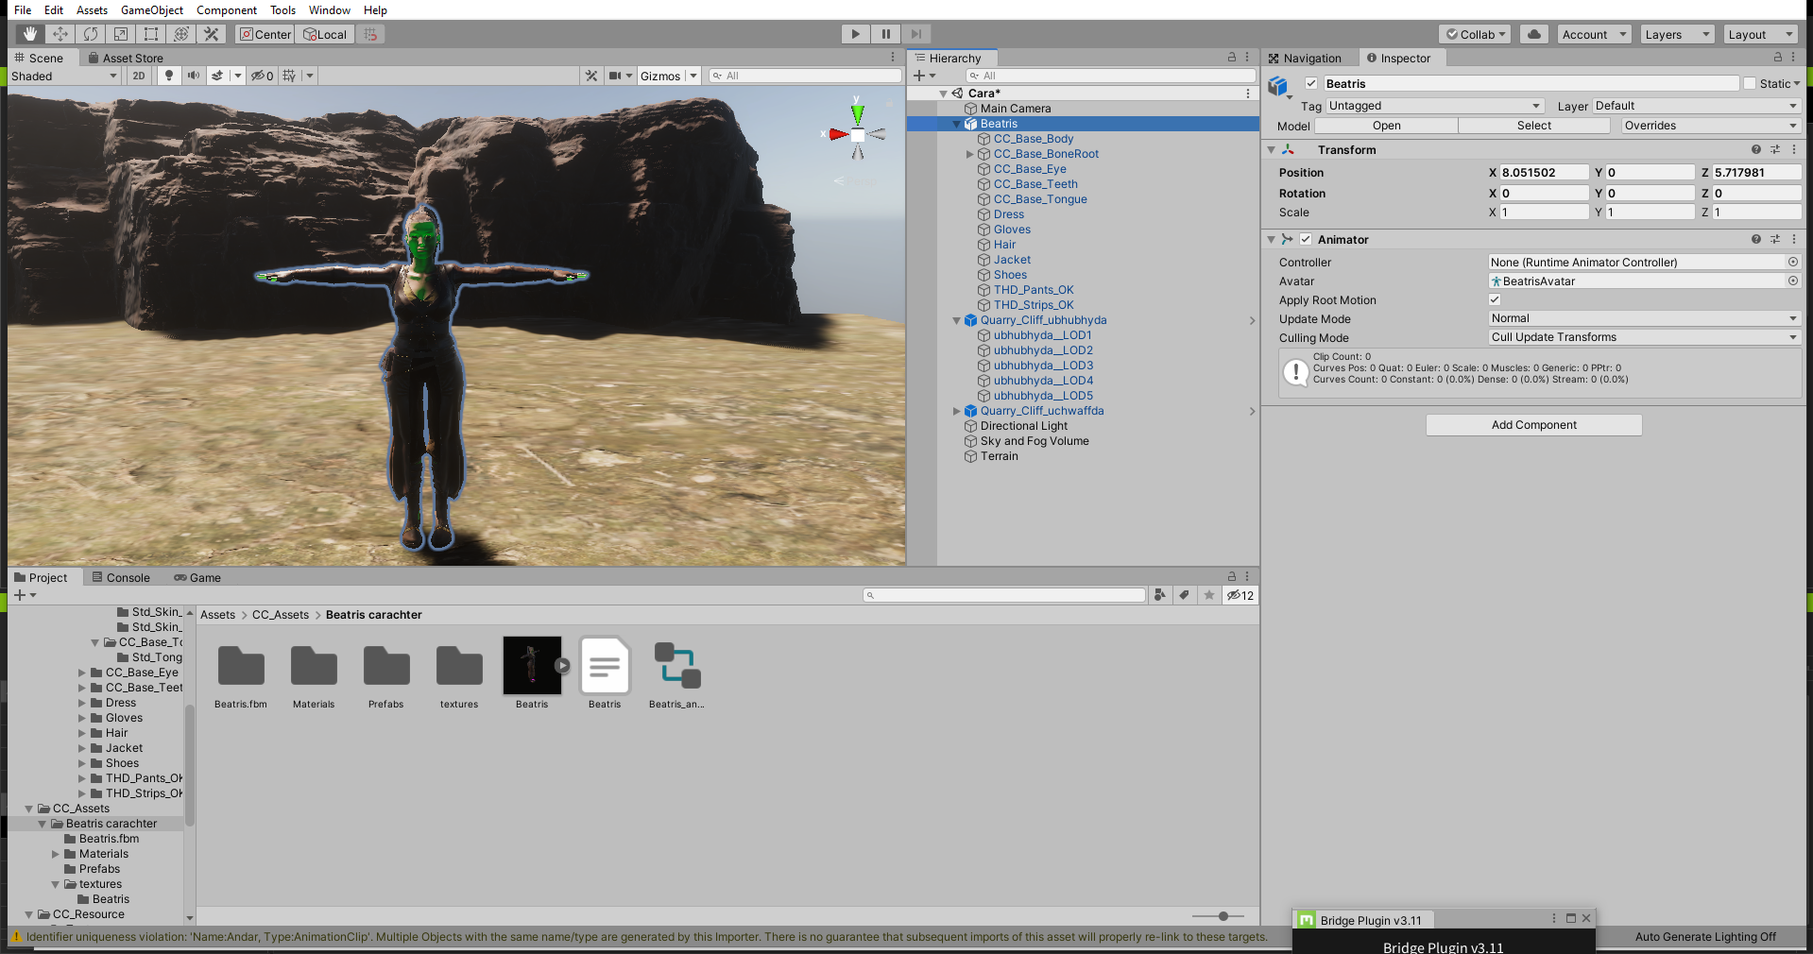Select the Rotate tool
The image size is (1813, 954).
91,34
